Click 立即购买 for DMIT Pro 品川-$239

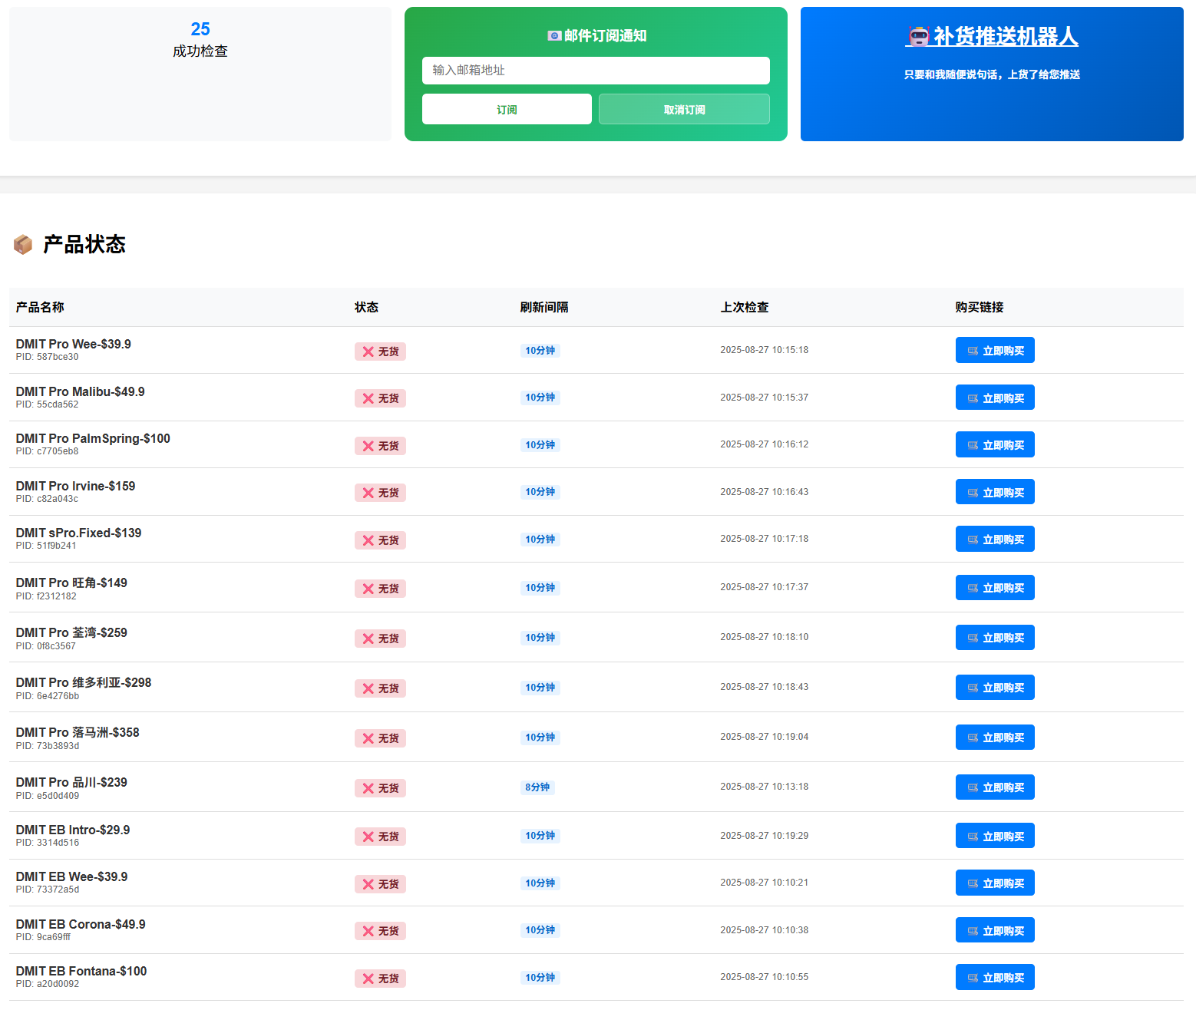(x=995, y=787)
